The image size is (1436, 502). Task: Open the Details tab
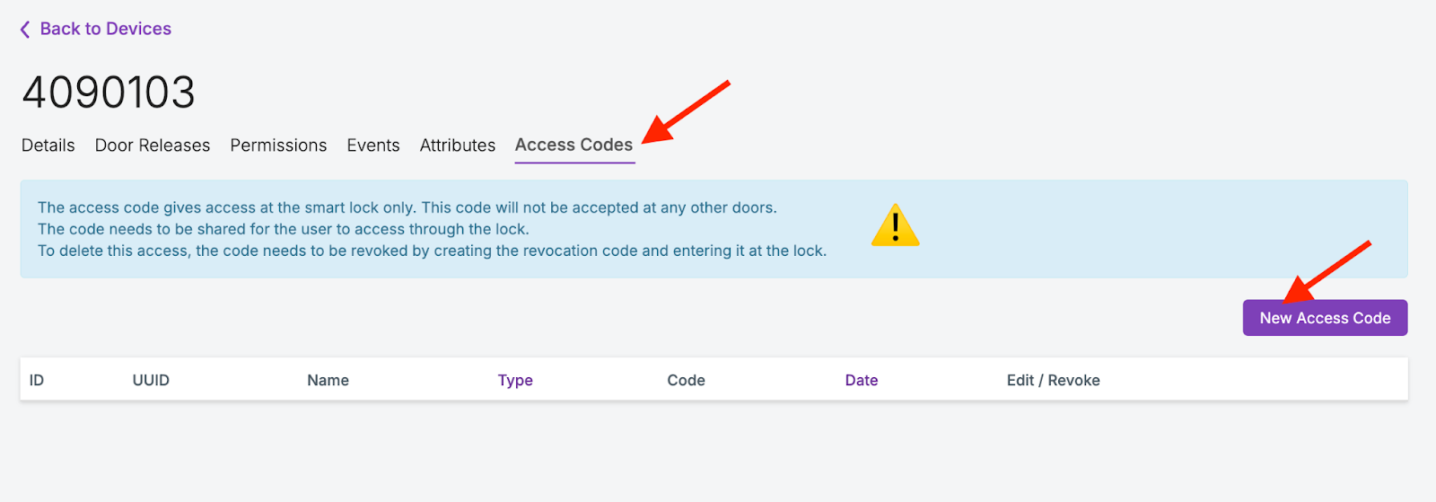click(48, 145)
